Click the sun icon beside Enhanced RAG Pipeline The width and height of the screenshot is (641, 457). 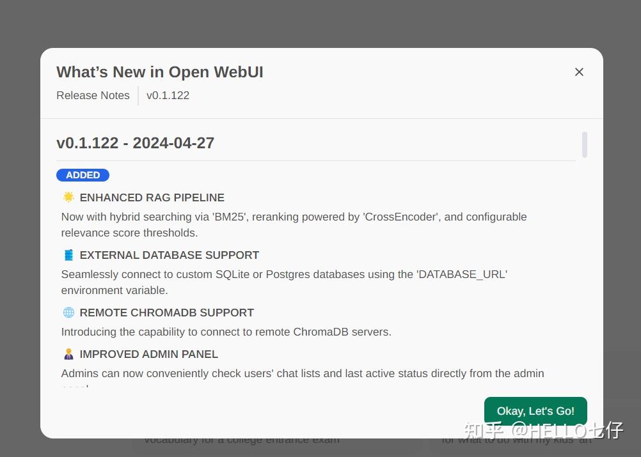(68, 198)
